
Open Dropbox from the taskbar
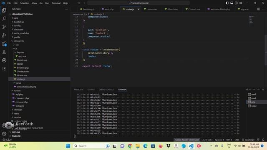pyautogui.click(x=168, y=146)
